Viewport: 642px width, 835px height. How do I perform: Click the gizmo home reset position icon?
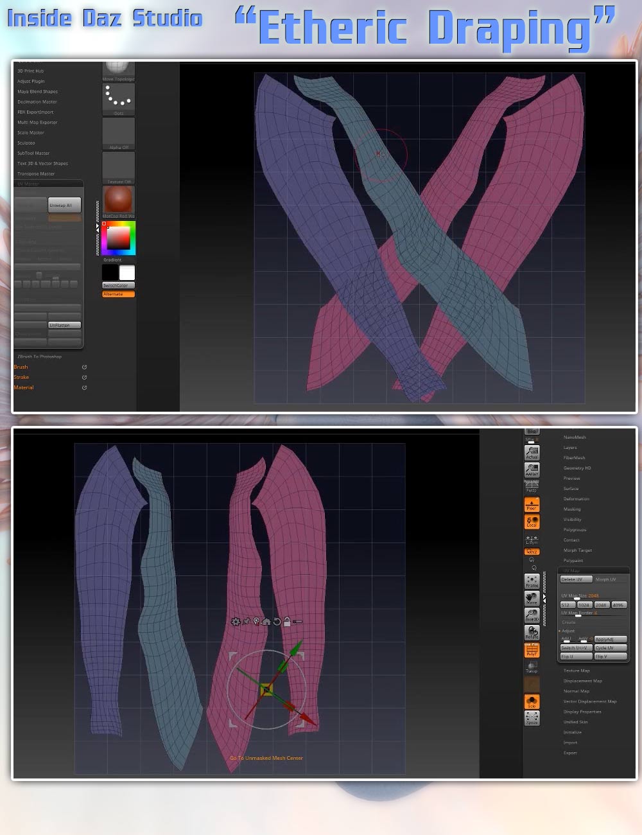(266, 622)
